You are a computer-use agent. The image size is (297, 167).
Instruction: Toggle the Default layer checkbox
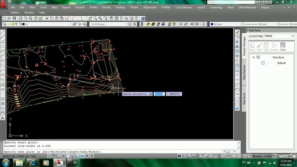click(x=263, y=63)
